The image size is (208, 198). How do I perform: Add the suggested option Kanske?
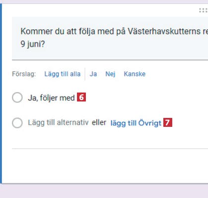(135, 74)
